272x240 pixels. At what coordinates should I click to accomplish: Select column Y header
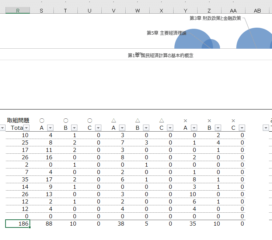pyautogui.click(x=185, y=11)
